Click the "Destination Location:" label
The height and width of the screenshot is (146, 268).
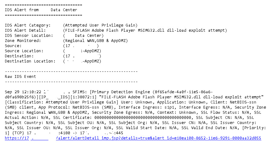pyautogui.click(x=29, y=61)
